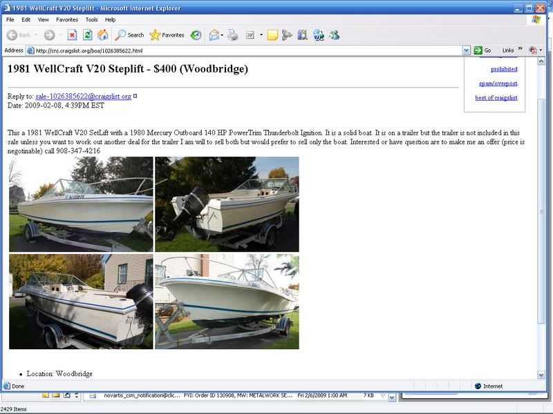
Task: Flag the post as prohibited
Action: pyautogui.click(x=504, y=69)
